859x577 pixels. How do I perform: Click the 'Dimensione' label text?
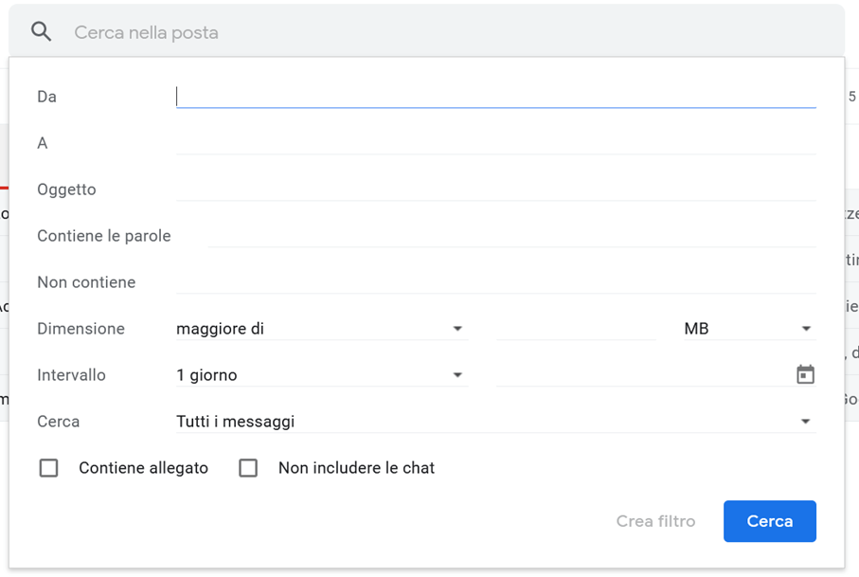[81, 329]
